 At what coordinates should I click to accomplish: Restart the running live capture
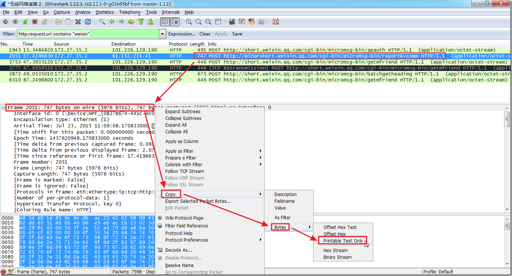click(x=45, y=22)
